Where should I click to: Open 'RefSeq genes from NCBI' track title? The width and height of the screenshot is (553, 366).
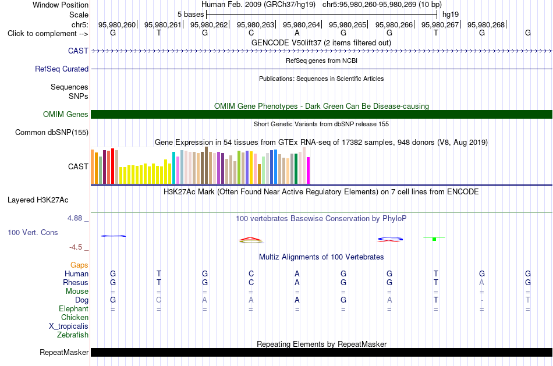[x=321, y=61]
